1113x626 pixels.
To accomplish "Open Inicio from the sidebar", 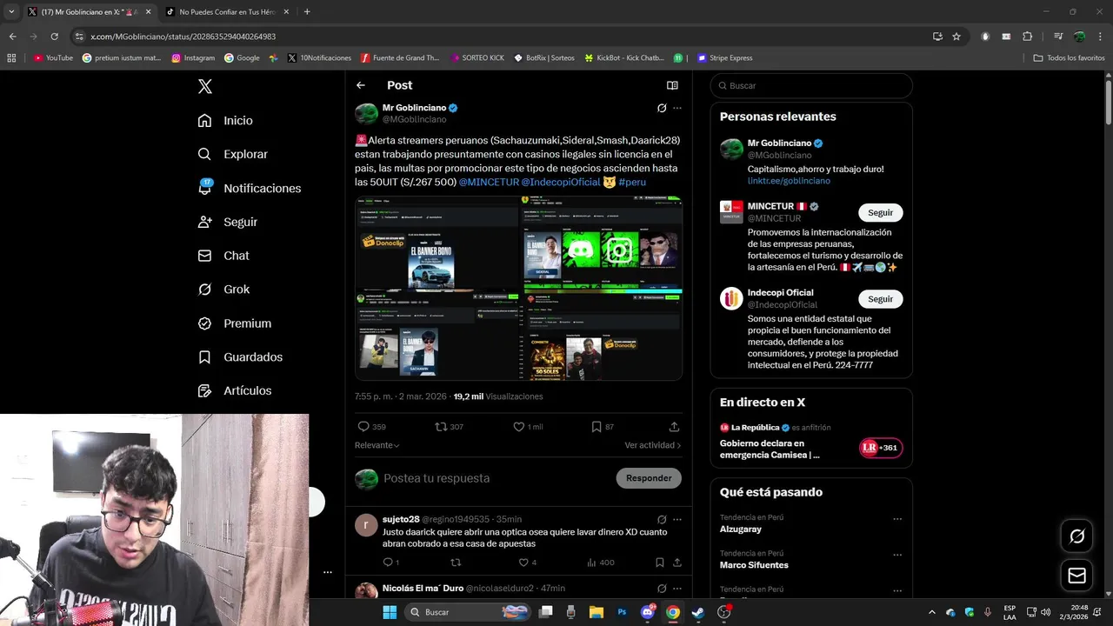I will pyautogui.click(x=225, y=121).
